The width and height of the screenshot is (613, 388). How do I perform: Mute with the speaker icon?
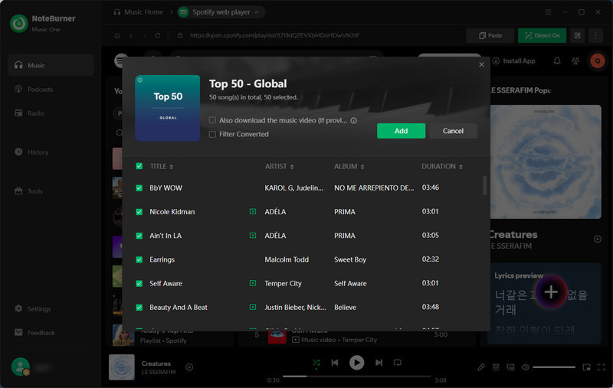526,367
